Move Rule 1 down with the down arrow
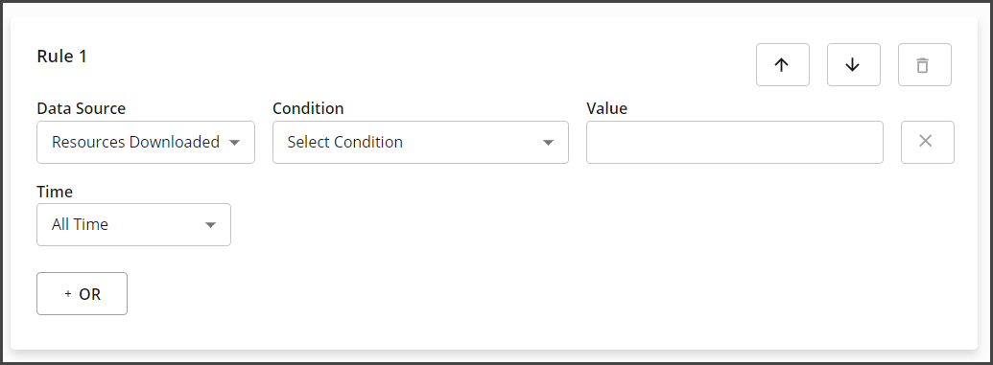This screenshot has width=993, height=365. 853,64
